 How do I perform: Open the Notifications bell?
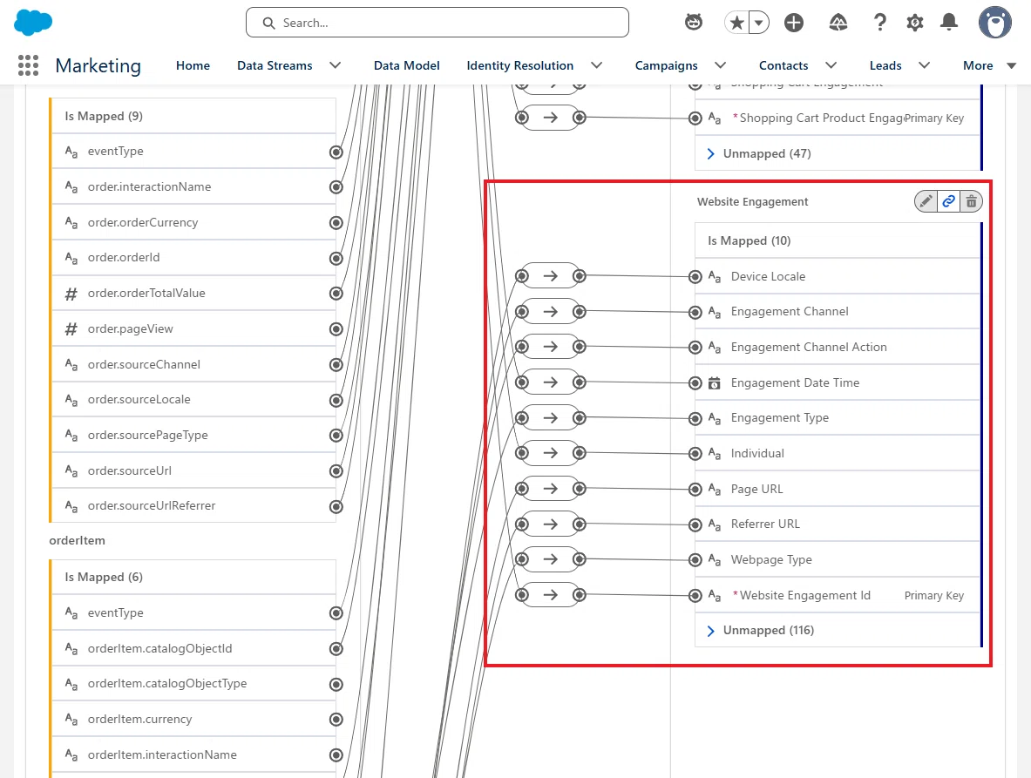pos(949,23)
